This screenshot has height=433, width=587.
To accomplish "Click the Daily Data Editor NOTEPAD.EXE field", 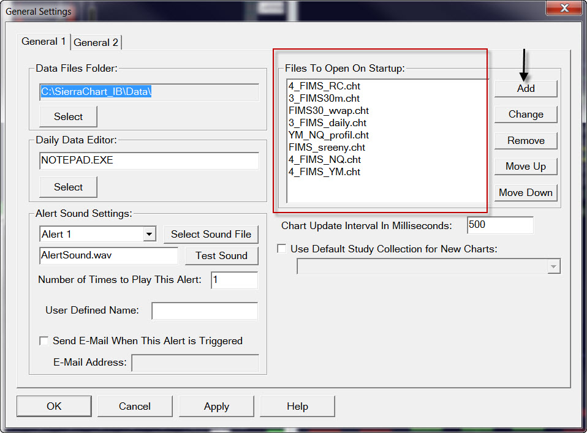I will 149,160.
